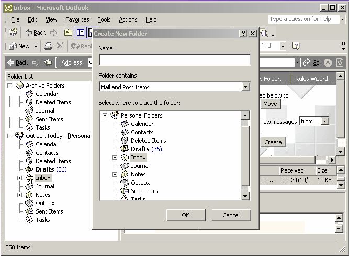Click OK in the Create New Folder dialog
349x256 pixels.
186,215
